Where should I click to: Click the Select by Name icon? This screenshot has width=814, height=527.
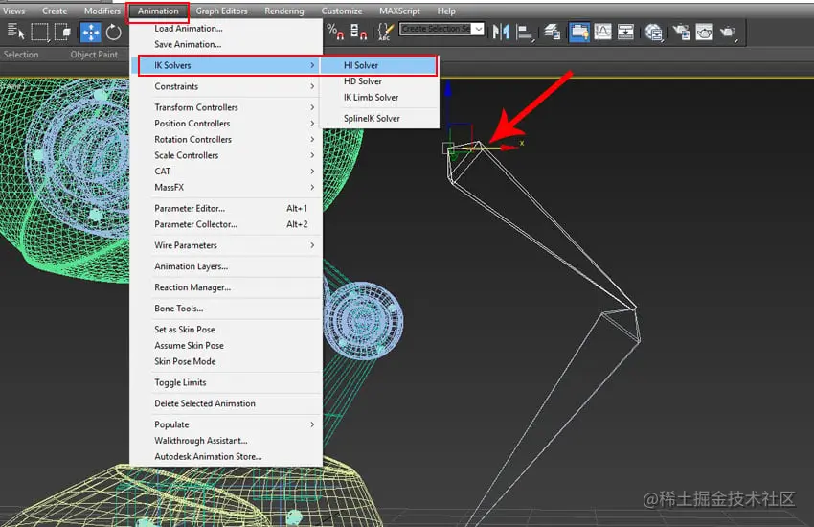[15, 33]
